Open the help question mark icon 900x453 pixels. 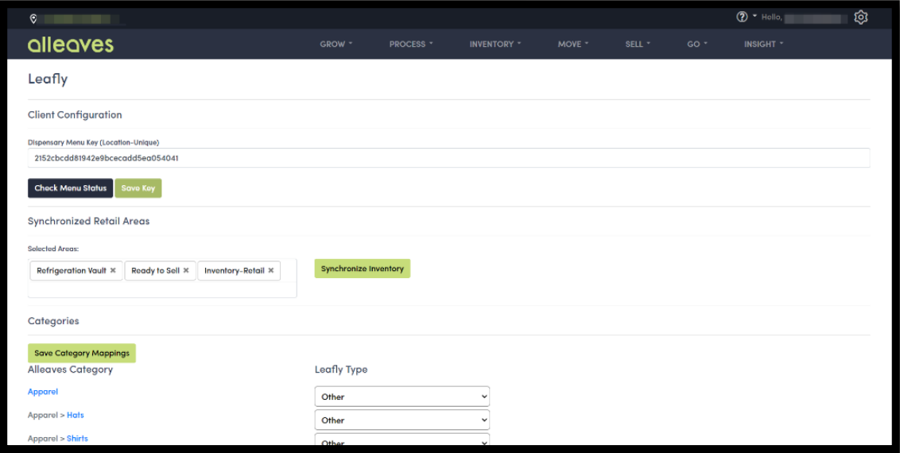(x=742, y=17)
